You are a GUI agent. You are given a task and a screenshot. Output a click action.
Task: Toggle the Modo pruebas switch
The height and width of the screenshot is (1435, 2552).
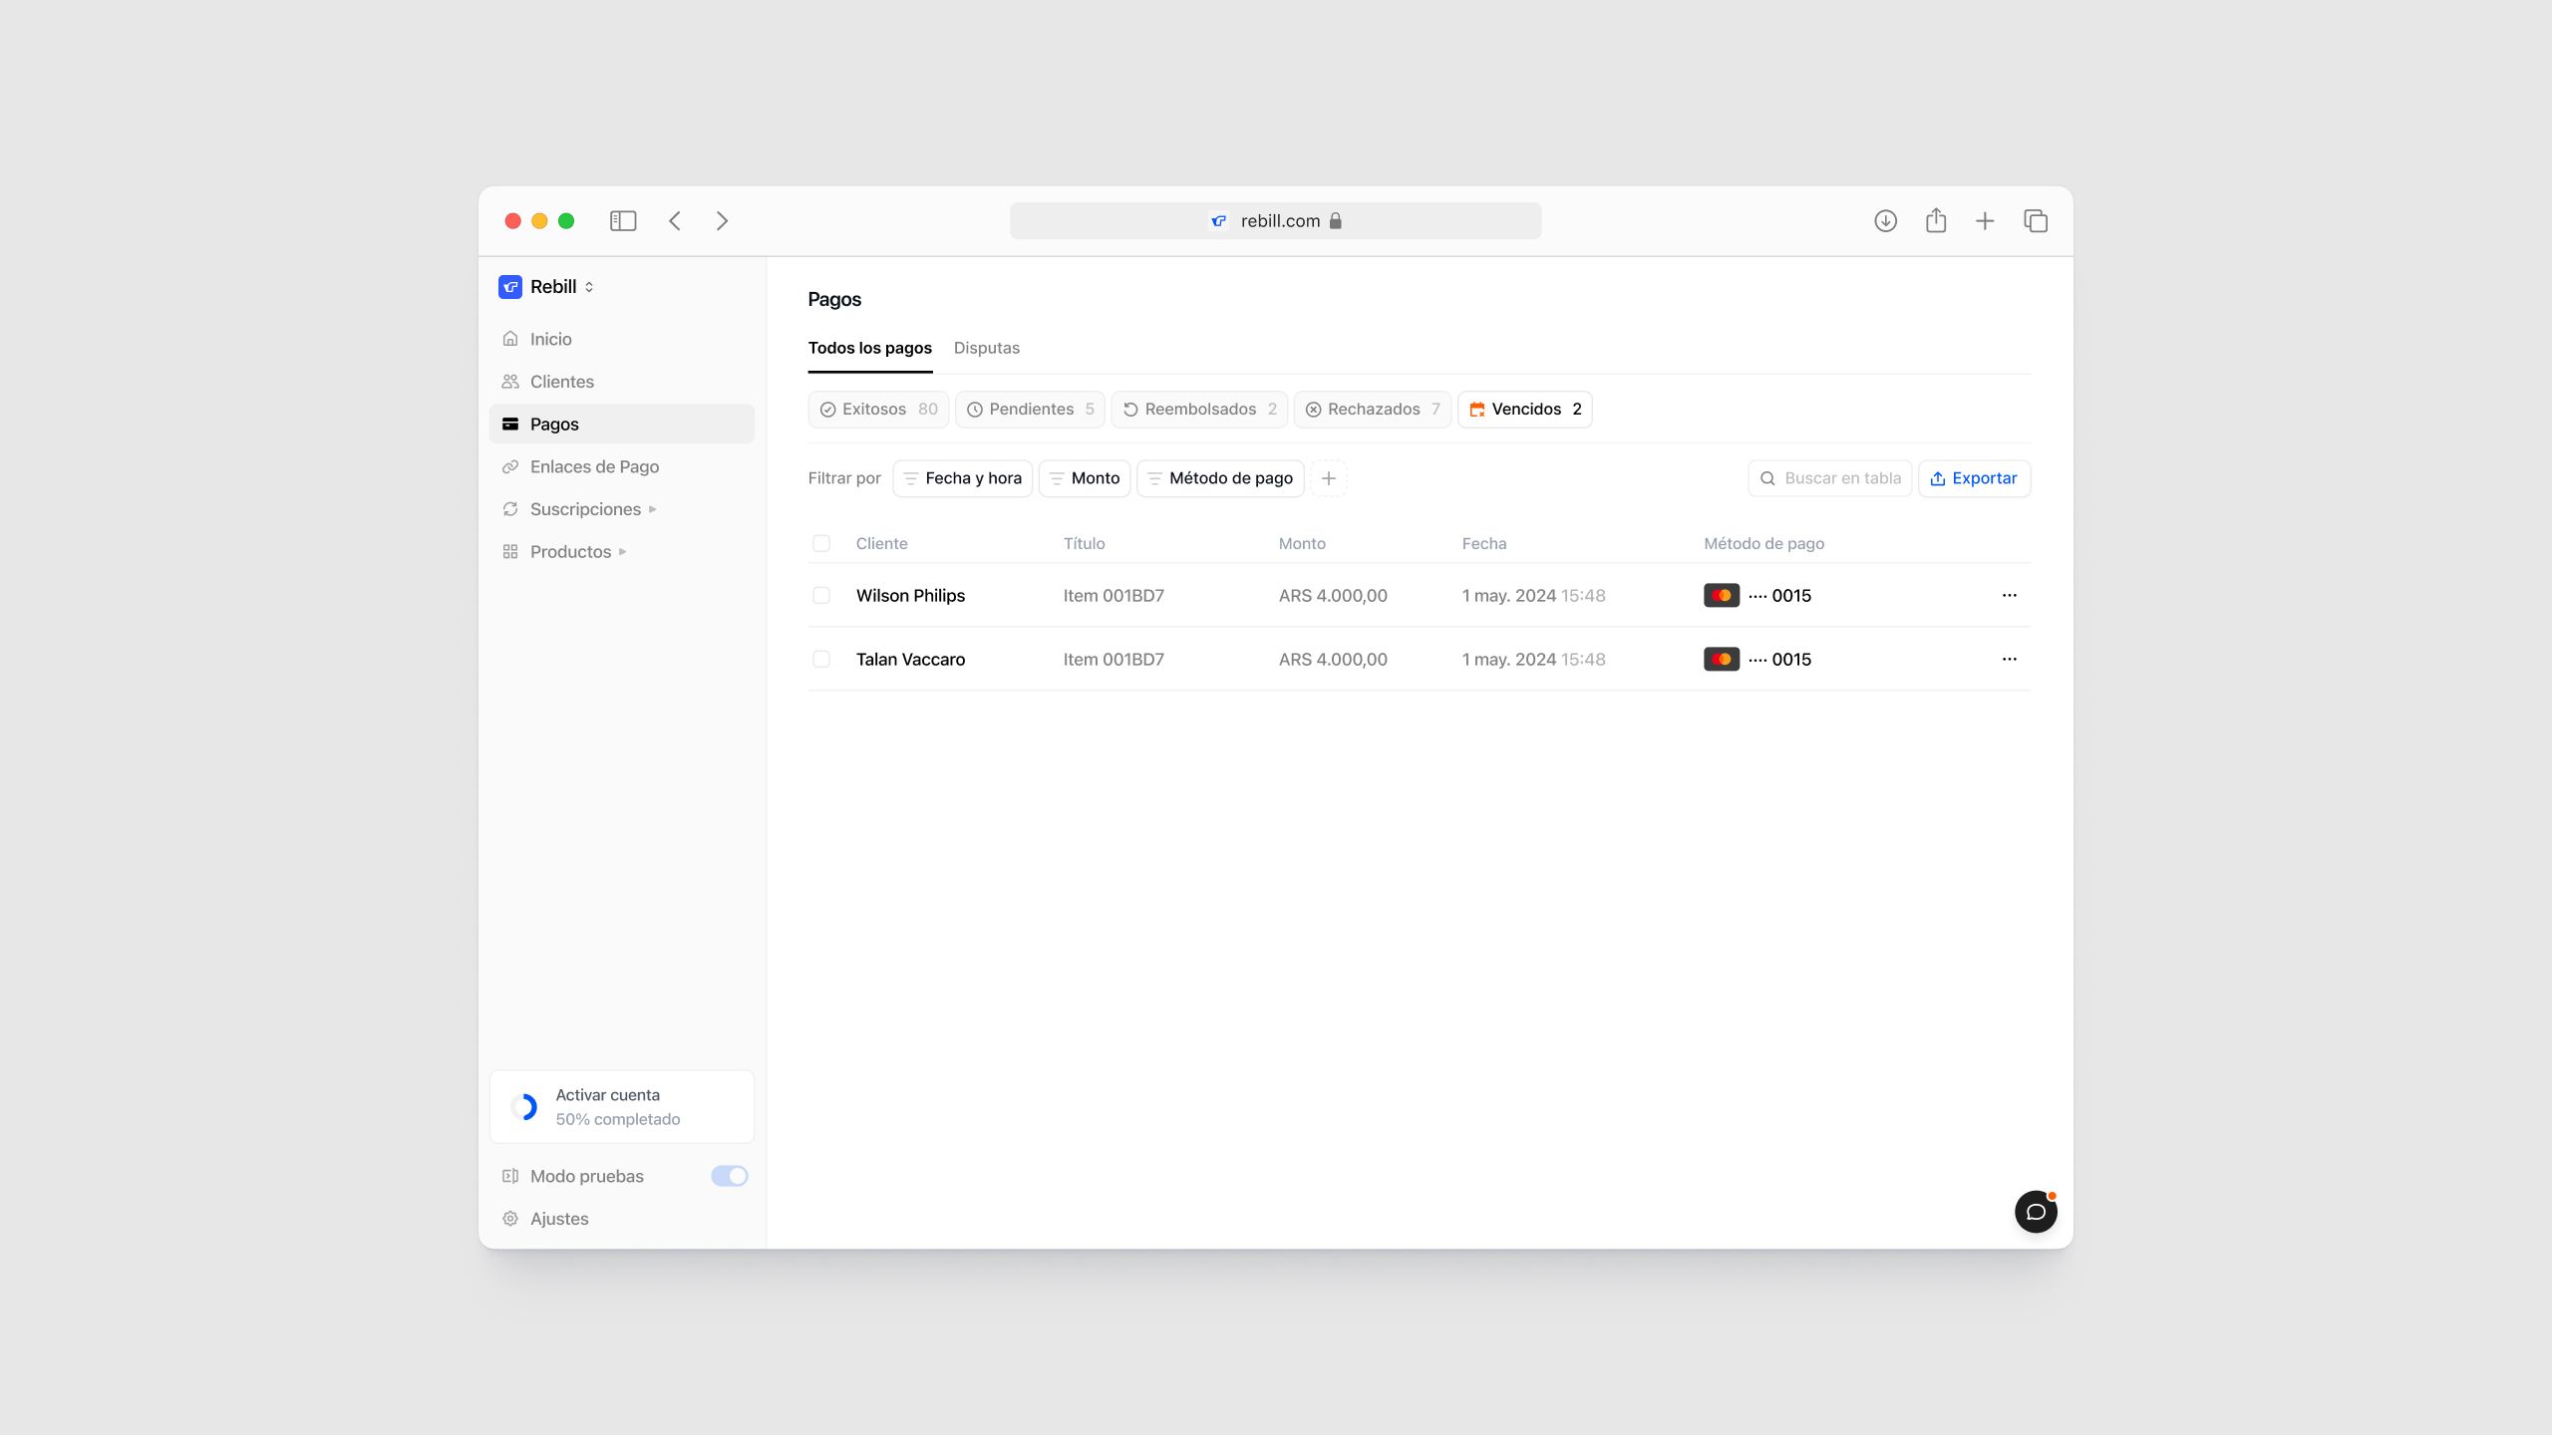click(x=729, y=1176)
